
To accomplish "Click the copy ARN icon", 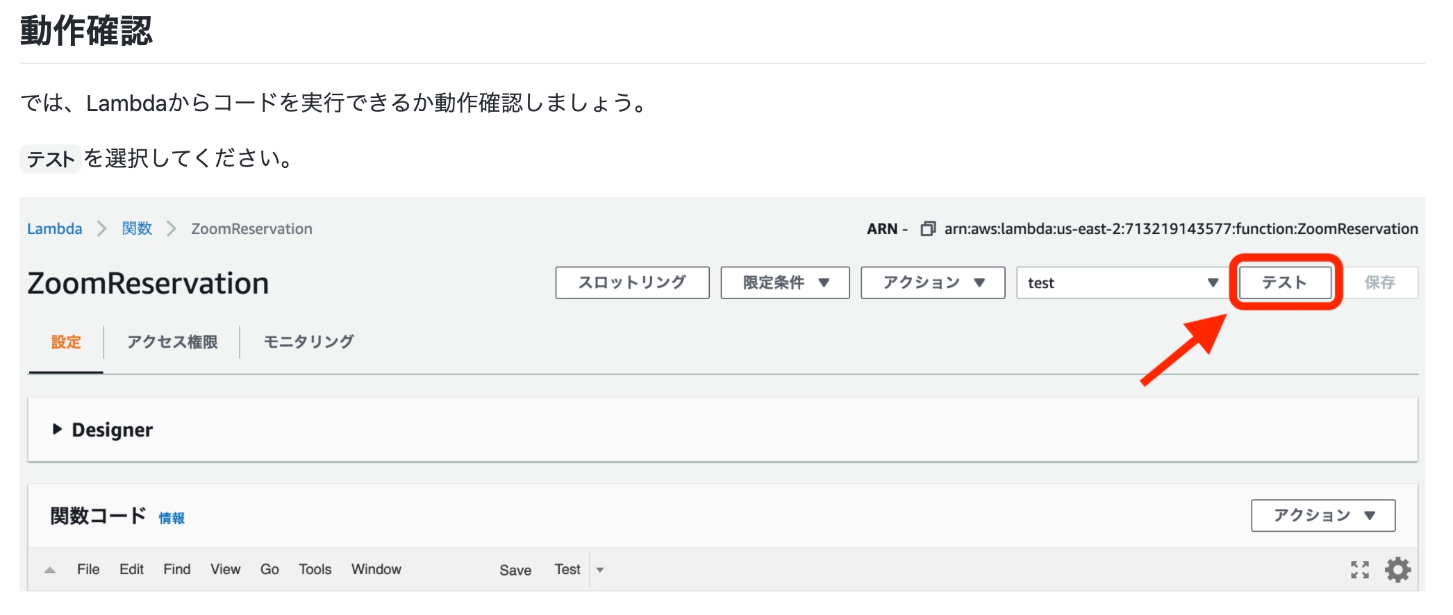I will point(927,229).
